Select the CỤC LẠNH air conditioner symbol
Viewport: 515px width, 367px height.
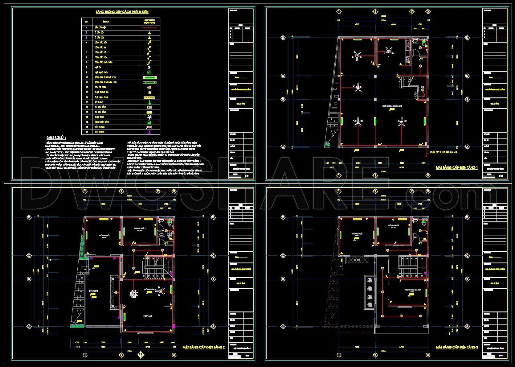(x=149, y=97)
